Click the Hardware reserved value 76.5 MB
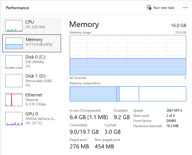 coord(172,126)
